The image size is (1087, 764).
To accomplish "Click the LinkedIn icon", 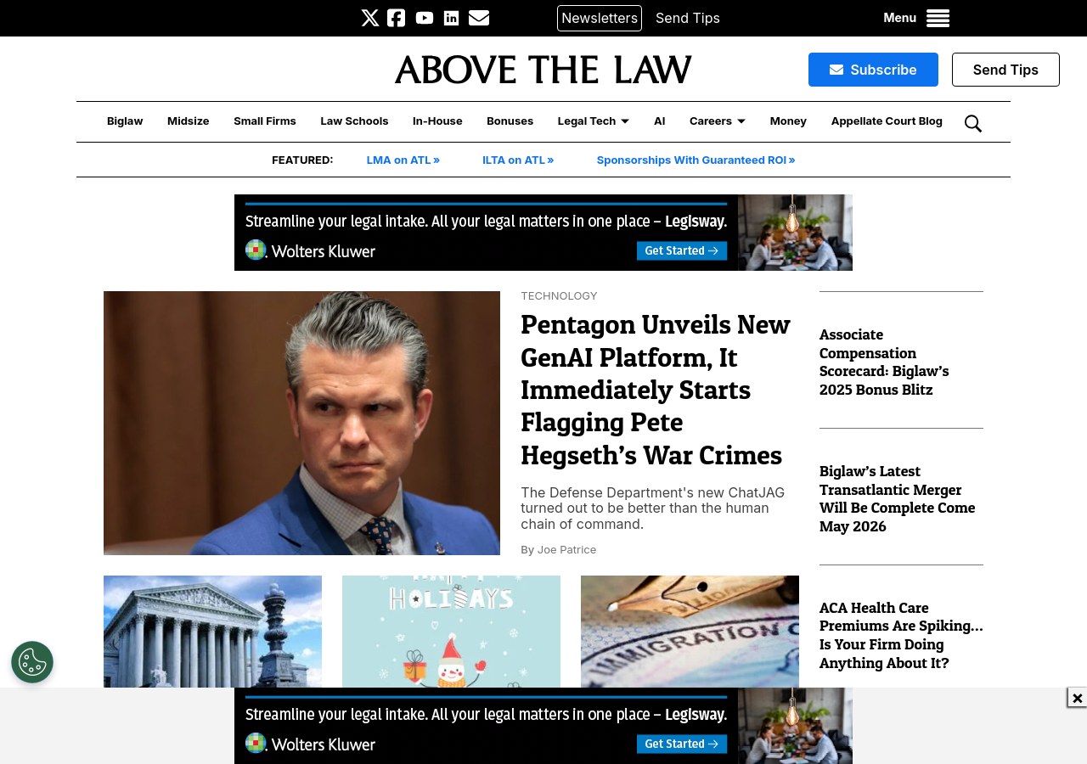I will pyautogui.click(x=452, y=18).
